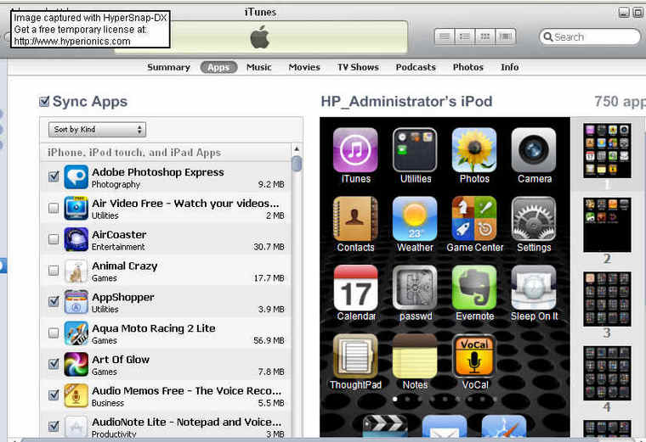Click the Search field
This screenshot has width=646, height=442.
coord(590,37)
